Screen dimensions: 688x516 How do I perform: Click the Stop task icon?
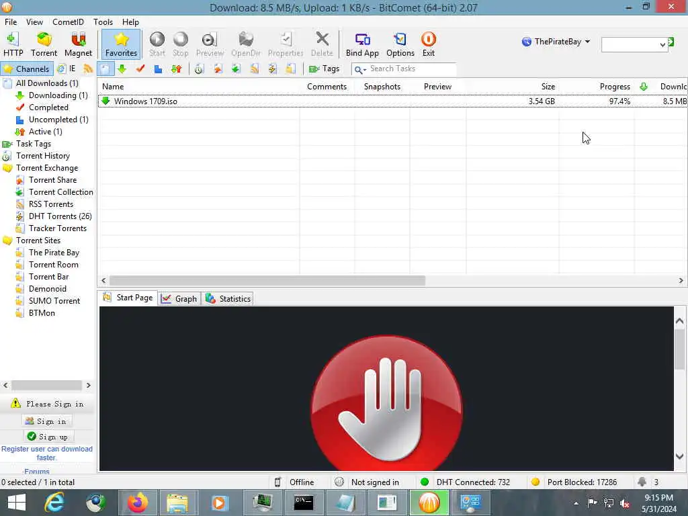pos(180,44)
